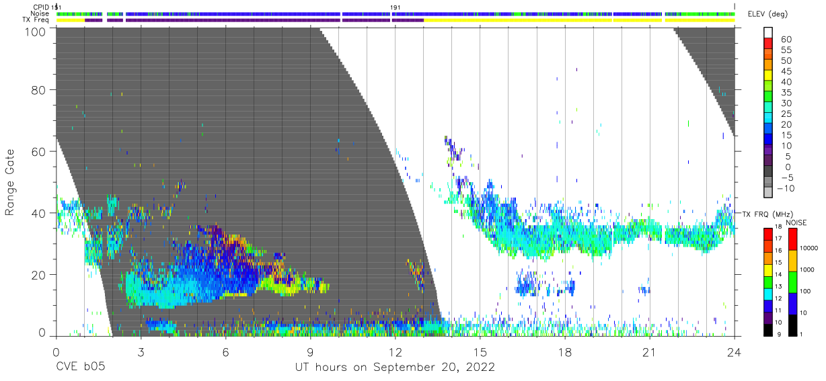Click the blue 10–100 NOISE swatch
The height and width of the screenshot is (381, 826).
[792, 303]
